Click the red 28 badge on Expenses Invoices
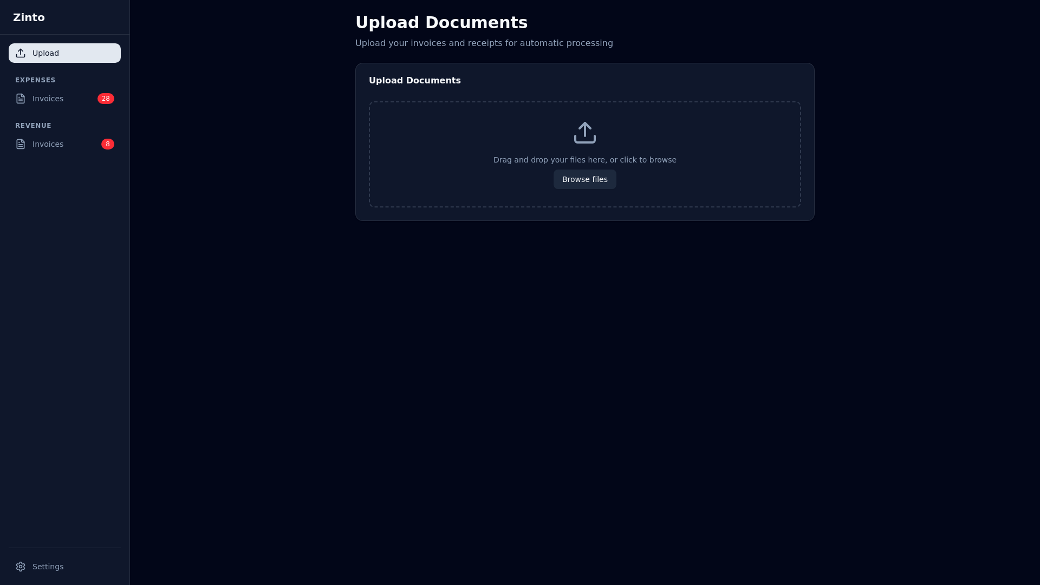 (106, 99)
